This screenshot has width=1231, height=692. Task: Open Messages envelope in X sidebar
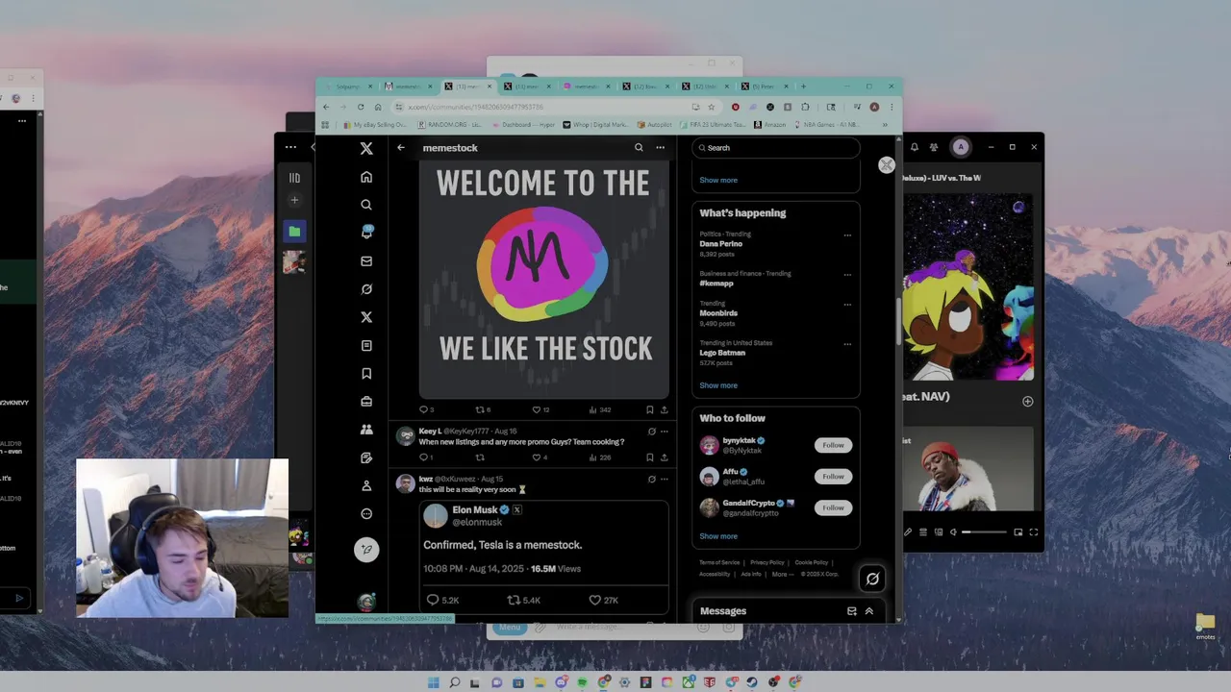click(366, 260)
